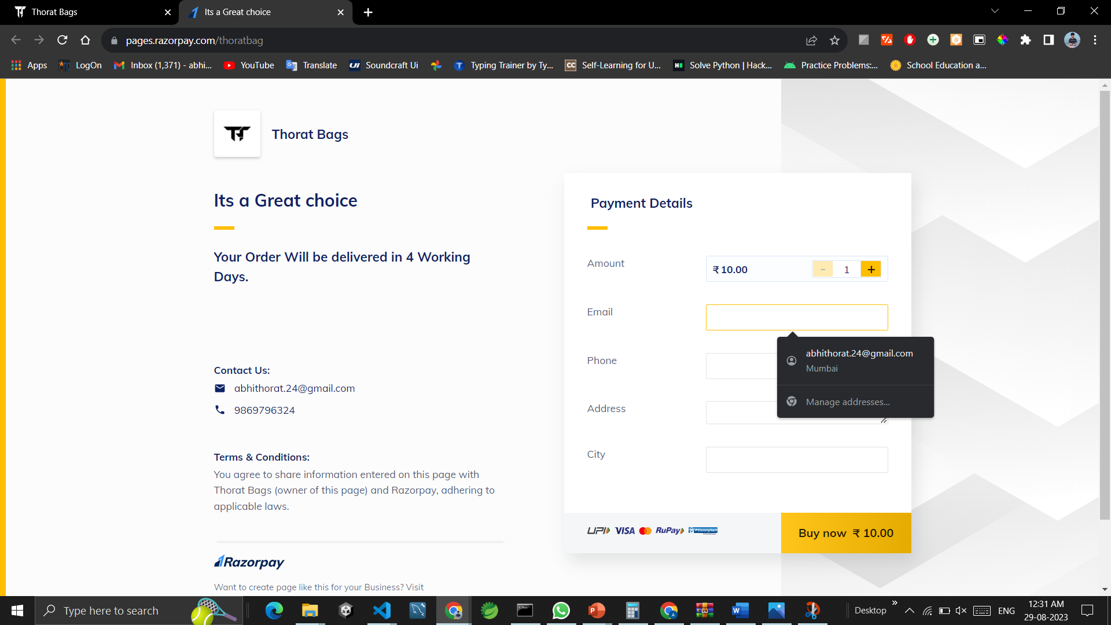Toggle the muted volume tray icon

click(x=961, y=611)
